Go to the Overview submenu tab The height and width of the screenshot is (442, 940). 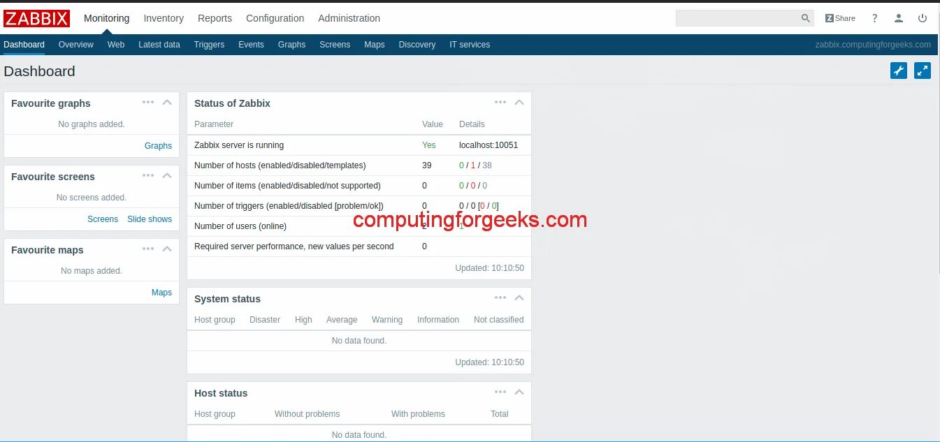tap(76, 45)
